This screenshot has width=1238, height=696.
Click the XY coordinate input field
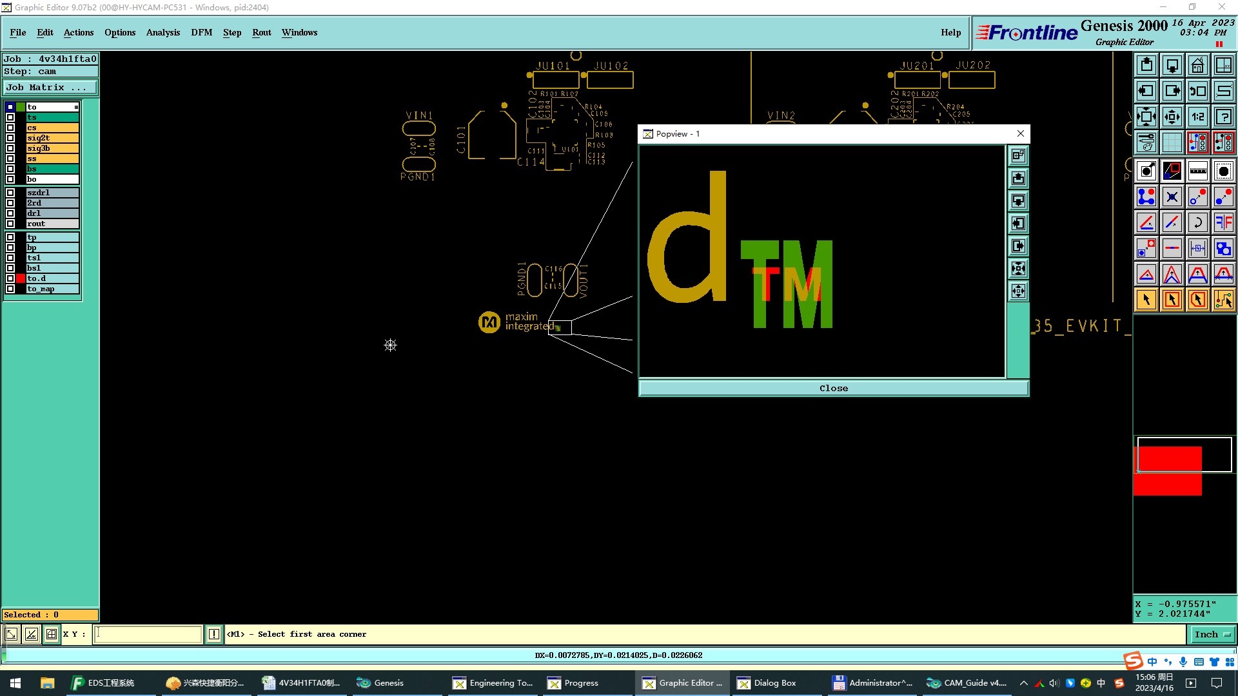[148, 634]
